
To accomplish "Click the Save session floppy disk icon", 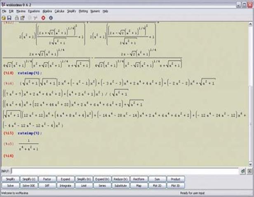I will point(9,18).
